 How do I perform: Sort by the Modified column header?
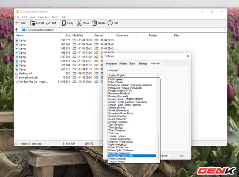82,35
